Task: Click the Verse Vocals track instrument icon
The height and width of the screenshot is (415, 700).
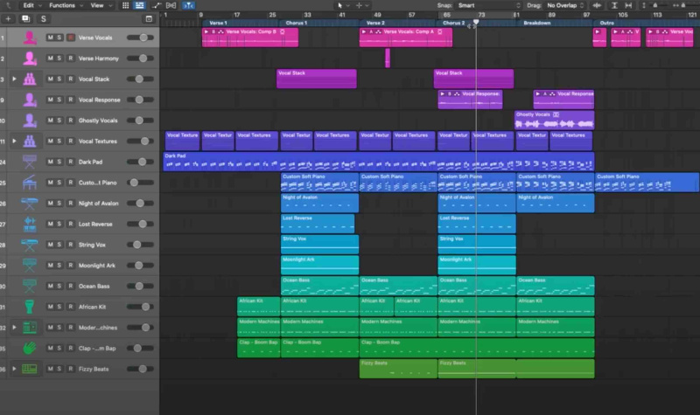Action: [30, 38]
